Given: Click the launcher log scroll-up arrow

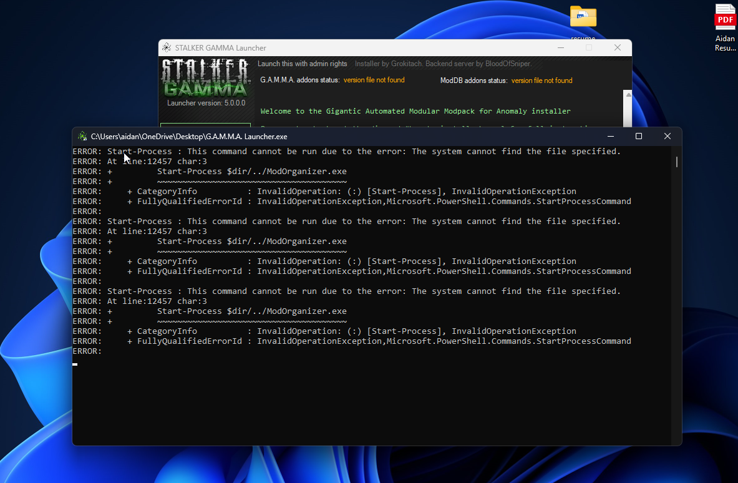Looking at the screenshot, I should tap(628, 95).
